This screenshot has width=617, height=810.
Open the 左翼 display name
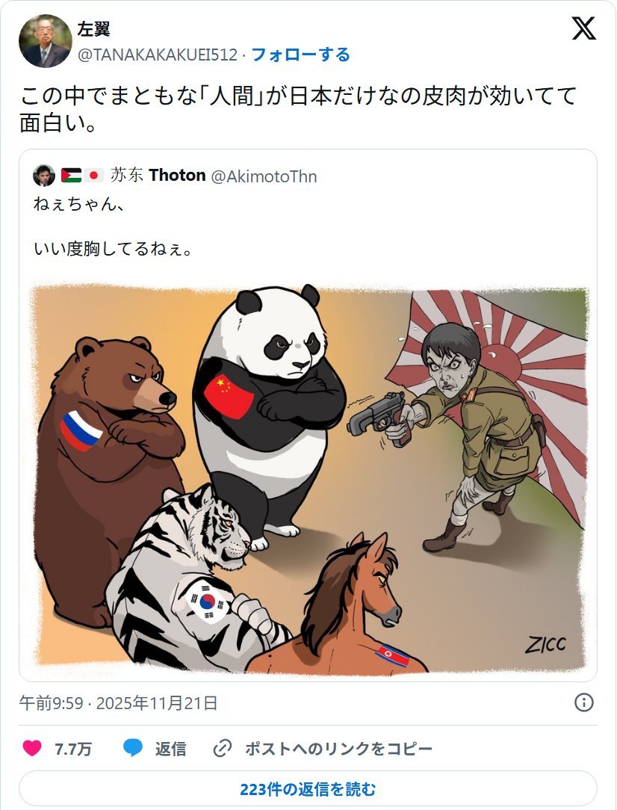93,29
